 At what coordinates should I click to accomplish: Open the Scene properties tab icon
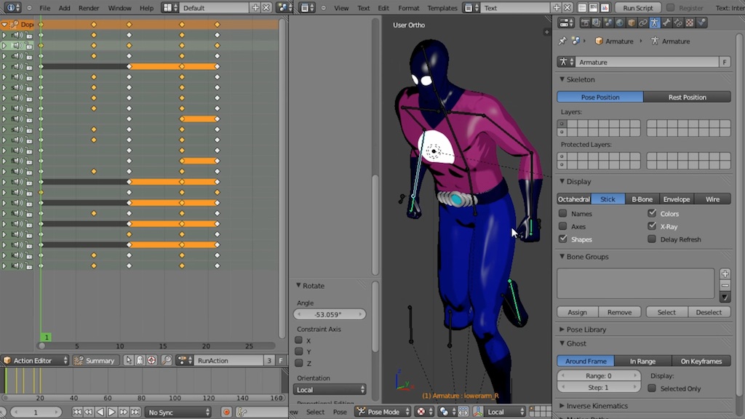(x=608, y=23)
